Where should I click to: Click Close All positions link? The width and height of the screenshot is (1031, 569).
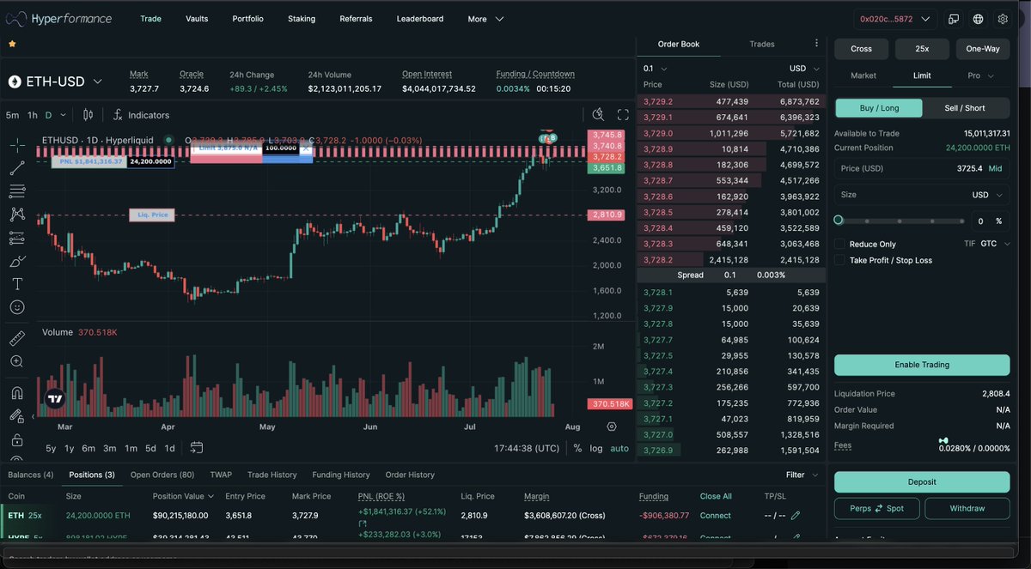tap(716, 496)
